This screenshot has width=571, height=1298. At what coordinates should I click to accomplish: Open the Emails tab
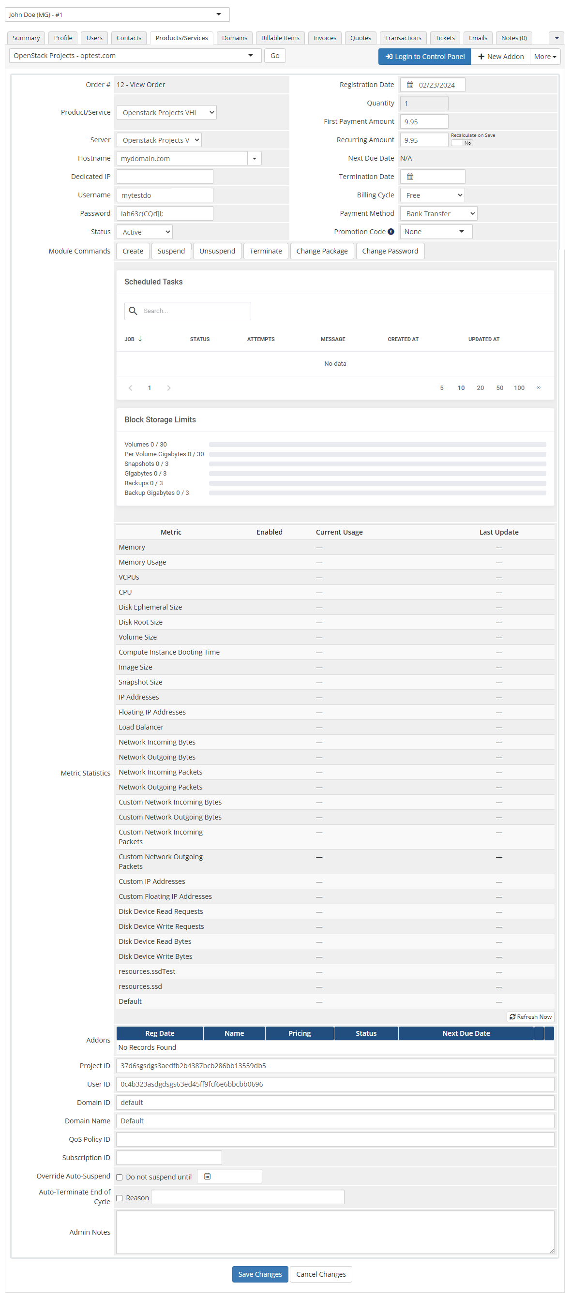(x=478, y=38)
